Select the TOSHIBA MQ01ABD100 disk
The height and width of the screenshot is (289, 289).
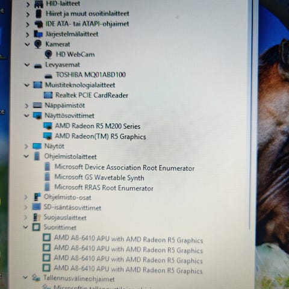91,75
